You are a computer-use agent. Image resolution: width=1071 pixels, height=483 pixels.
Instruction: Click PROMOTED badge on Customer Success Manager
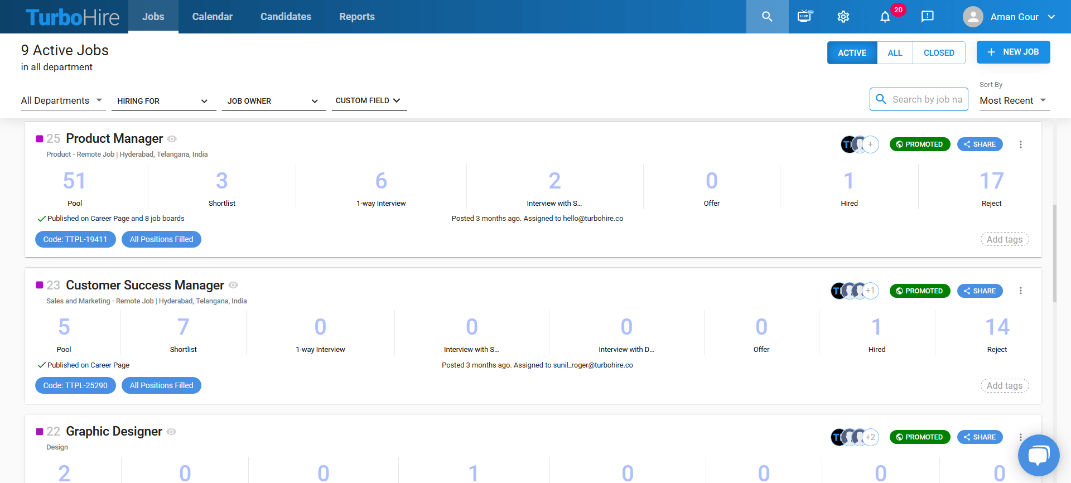(x=920, y=291)
